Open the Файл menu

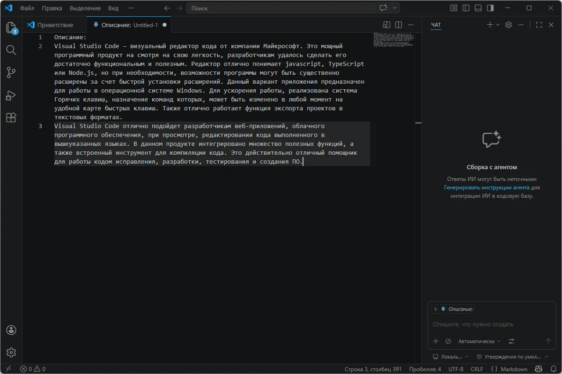coord(27,8)
